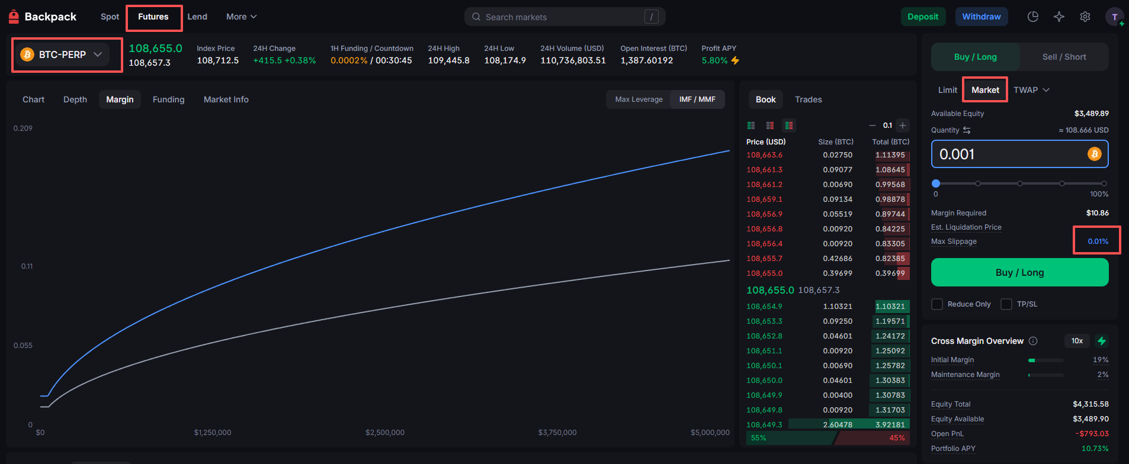Switch the order side to Sell / Short
Viewport: 1129px width, 464px height.
pos(1064,57)
